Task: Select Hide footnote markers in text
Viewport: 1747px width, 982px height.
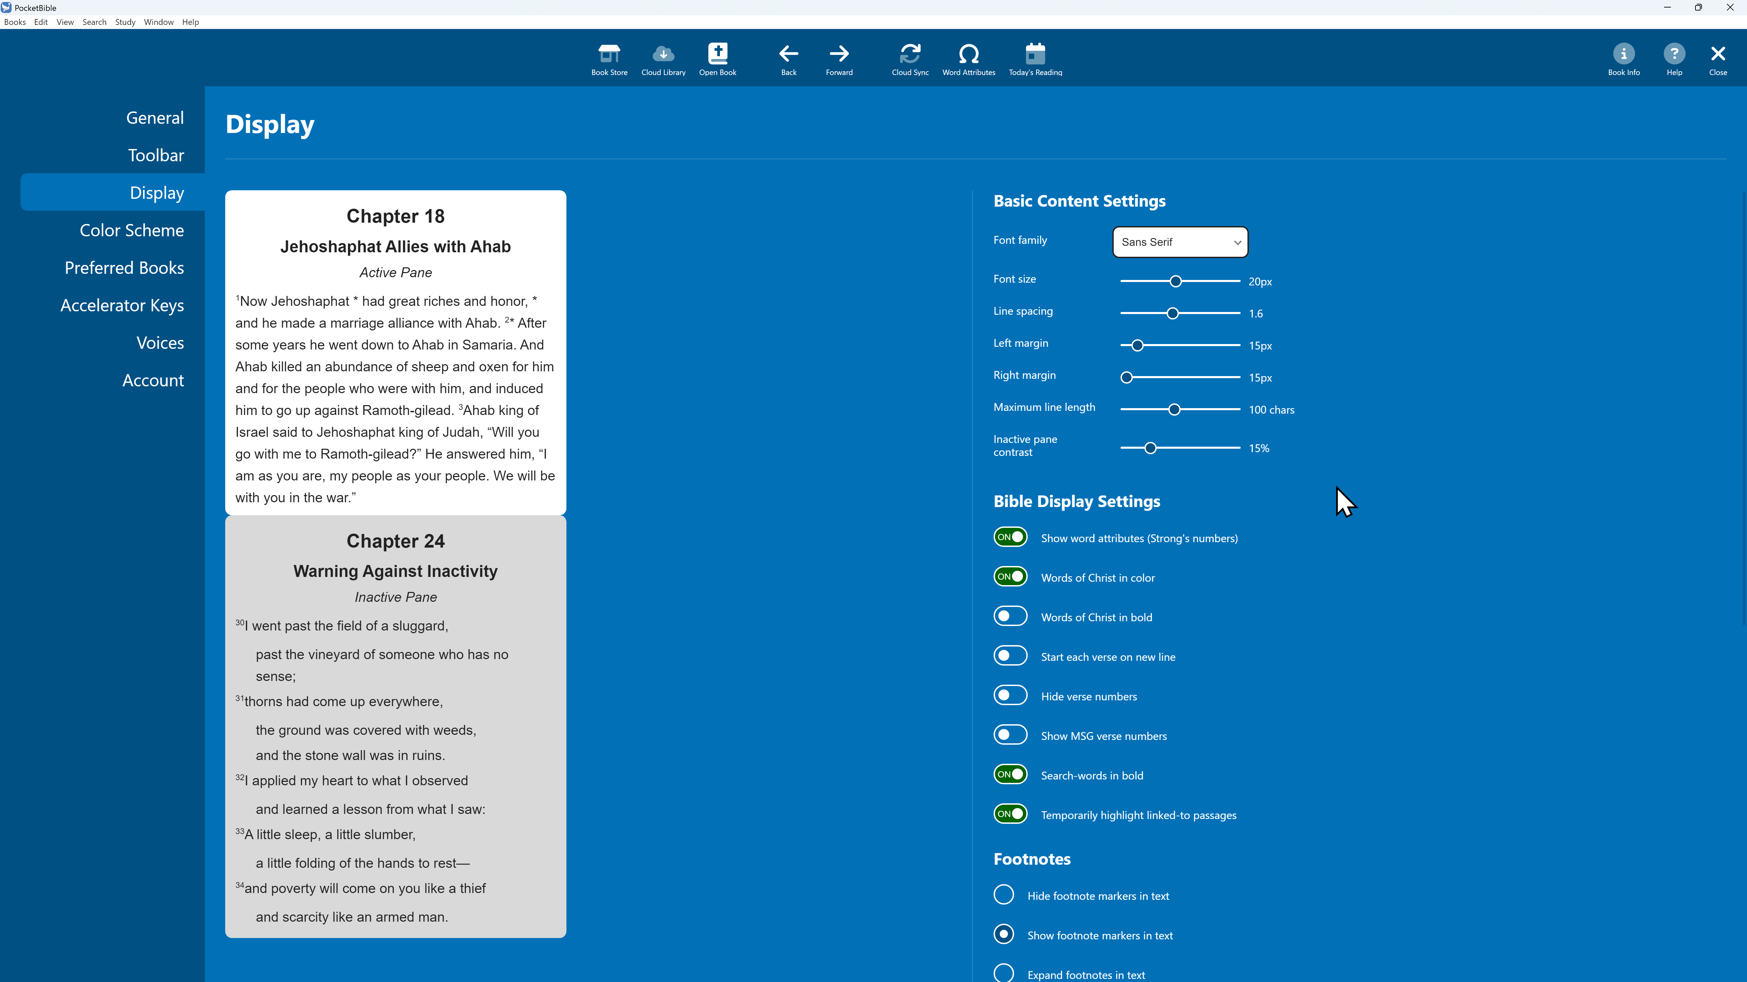Action: coord(1004,895)
